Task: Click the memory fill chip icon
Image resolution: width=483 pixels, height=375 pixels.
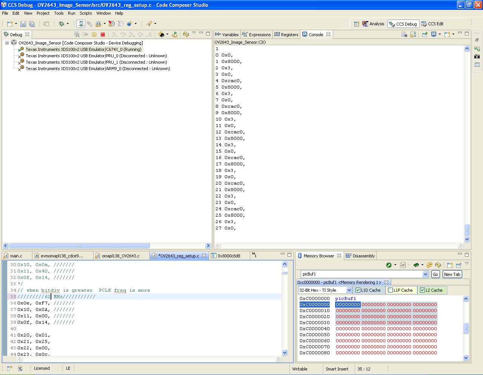Action: point(416,265)
